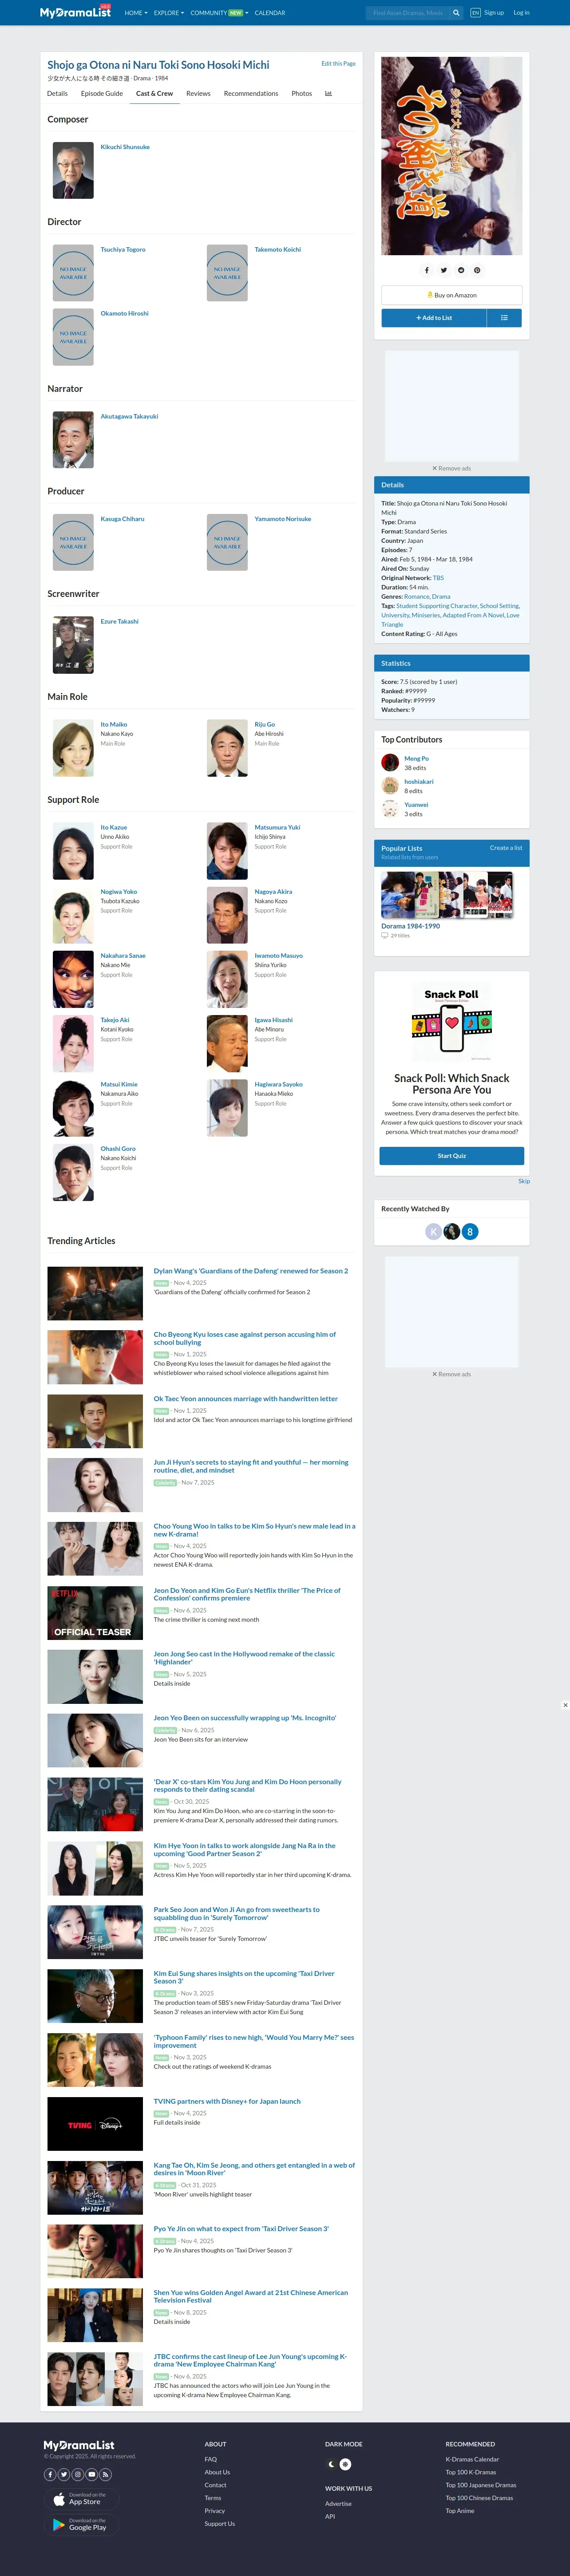Open K-Dramas Calendar footer link
This screenshot has width=570, height=2576.
[472, 2459]
